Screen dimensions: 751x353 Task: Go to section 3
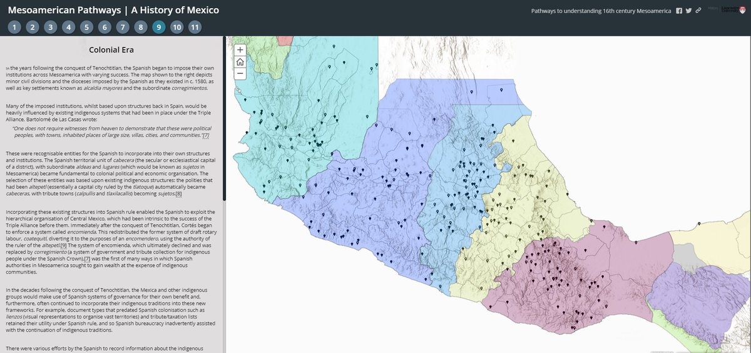click(x=51, y=27)
